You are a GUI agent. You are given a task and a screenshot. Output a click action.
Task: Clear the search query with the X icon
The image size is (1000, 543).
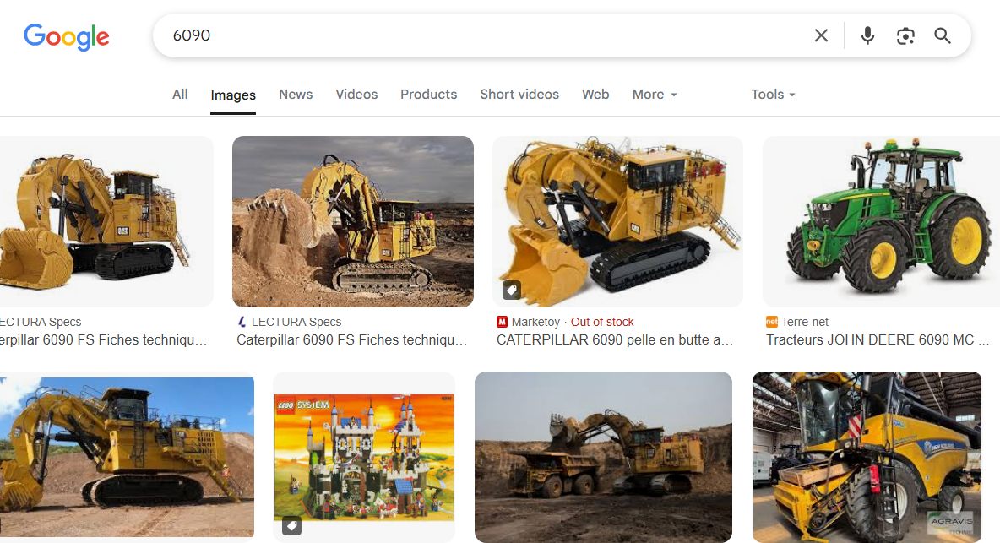821,35
